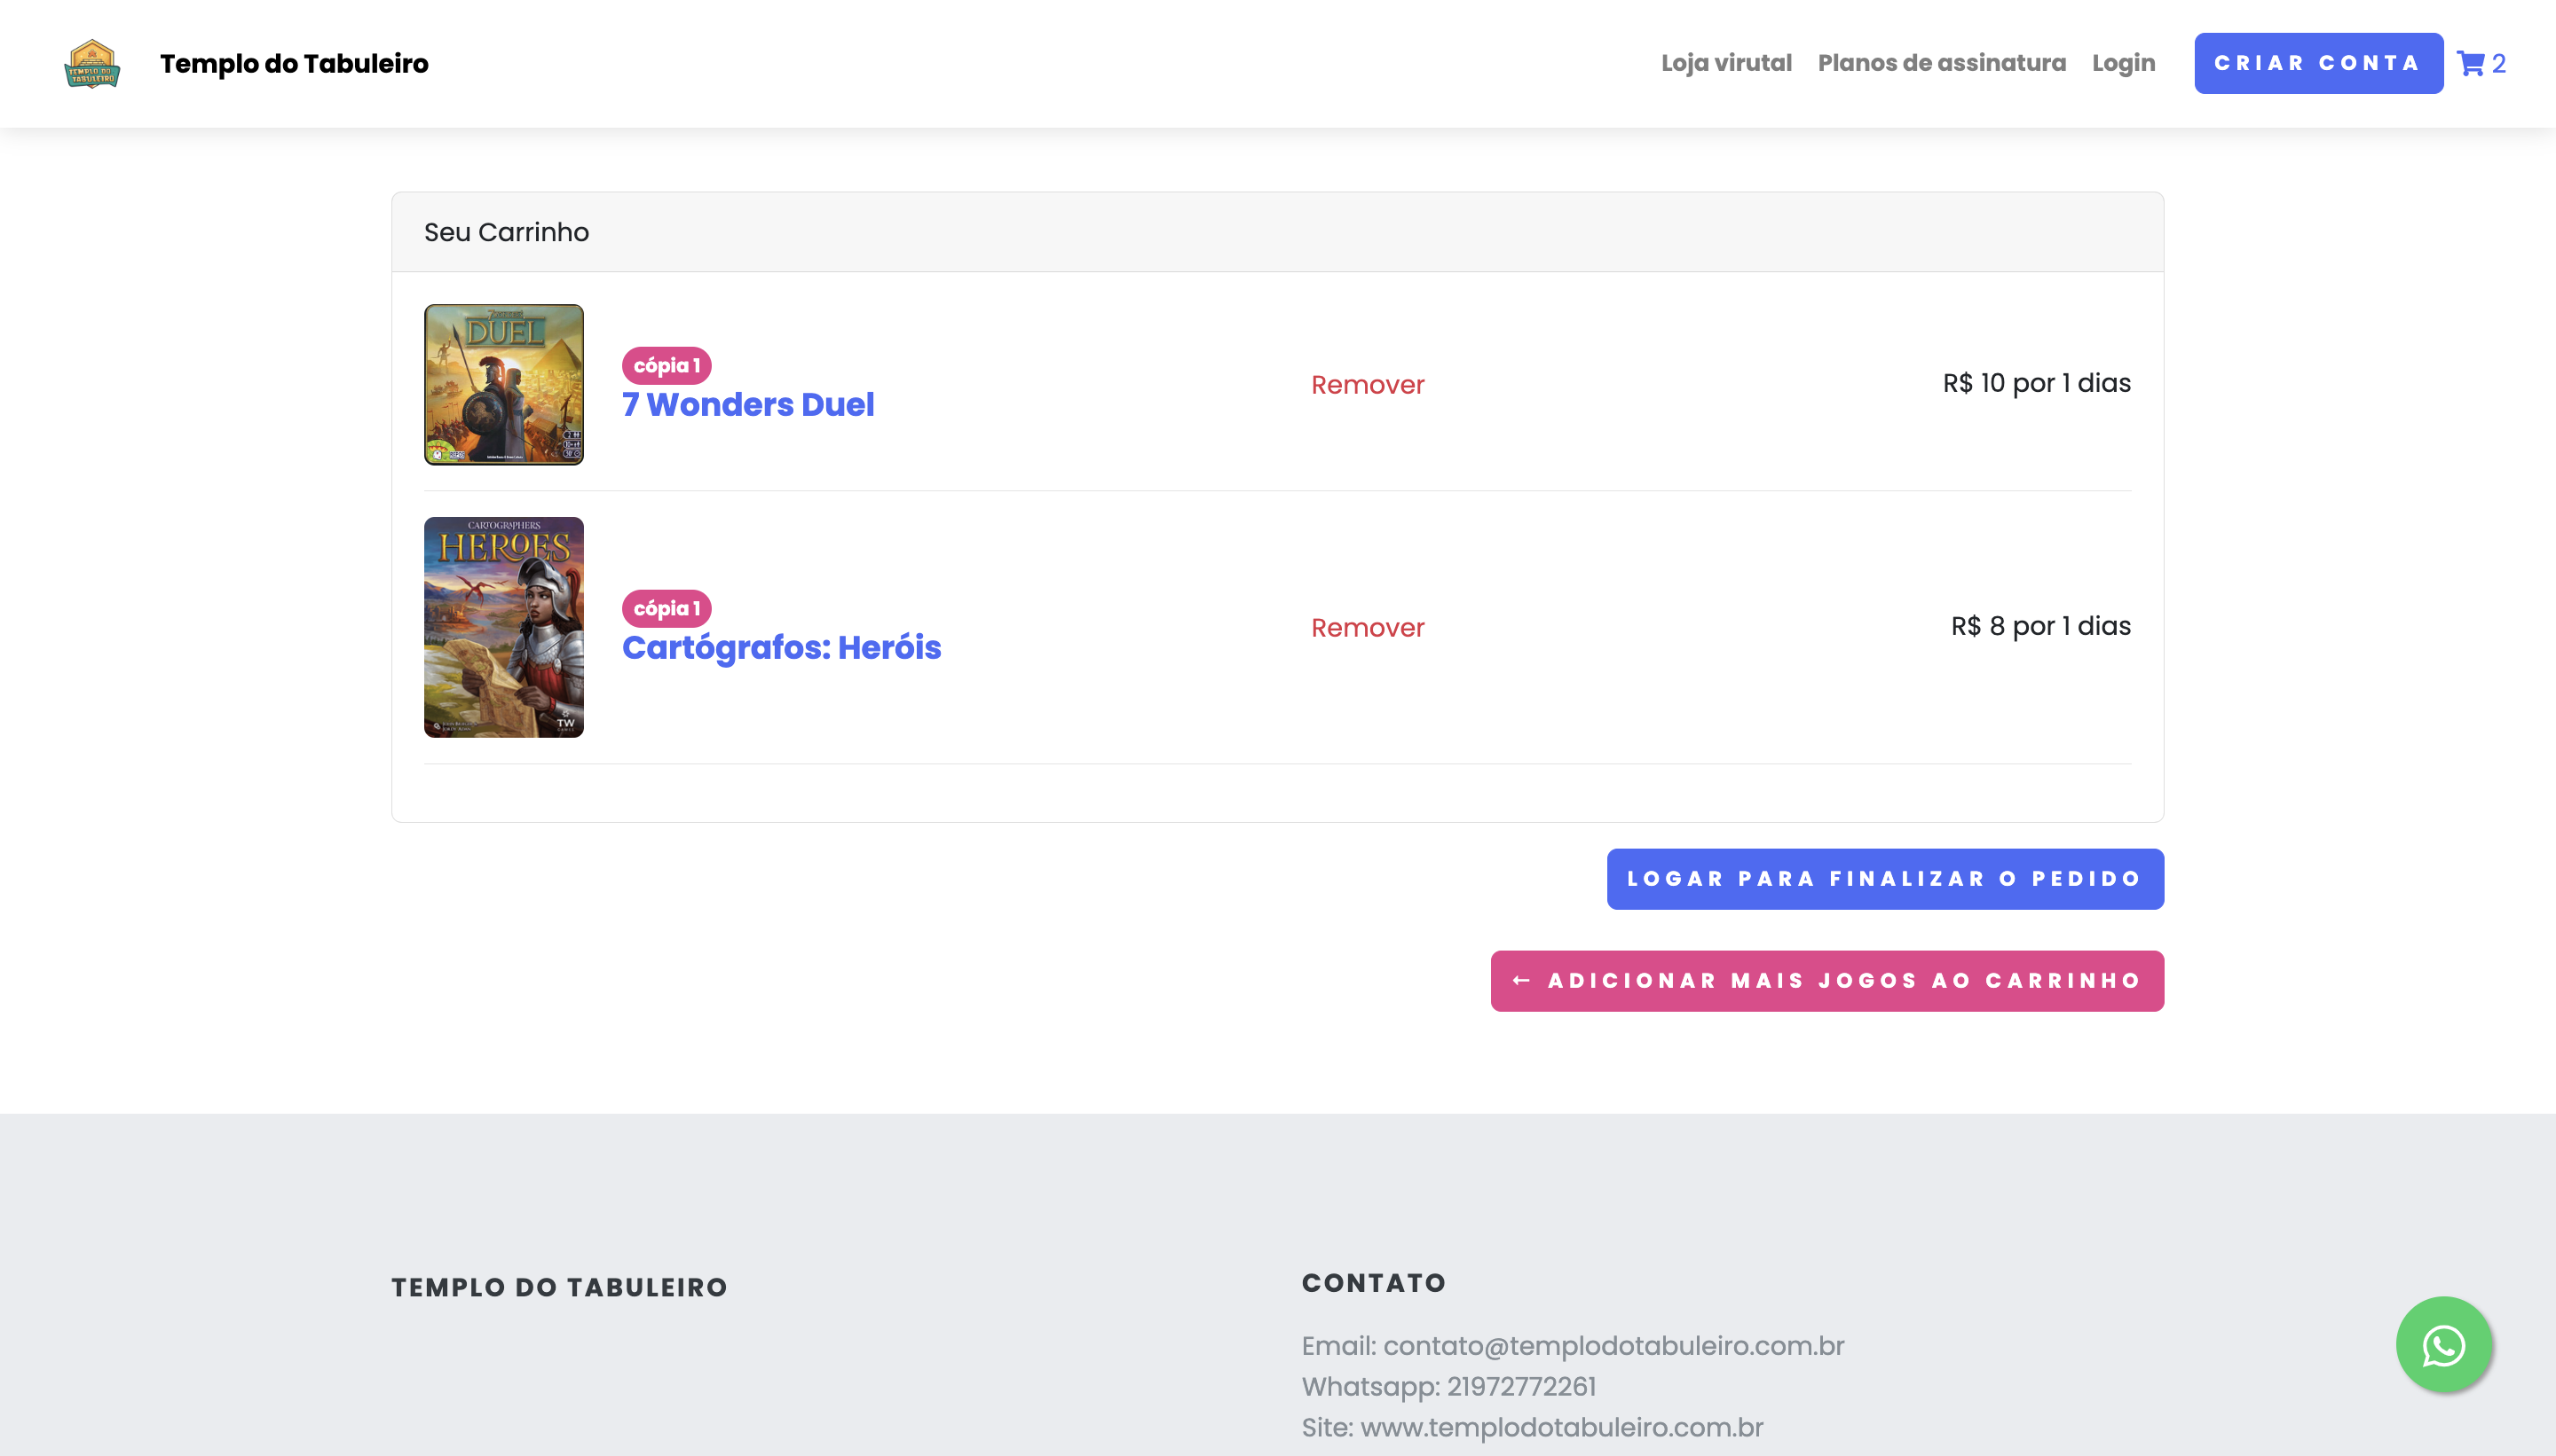Remove Cartógrafos: Heróis from the cart
Screen dimensions: 2556x1456
[x=1367, y=627]
